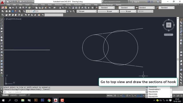Open the color control ByLayer dropdown

pyautogui.click(x=87, y=11)
